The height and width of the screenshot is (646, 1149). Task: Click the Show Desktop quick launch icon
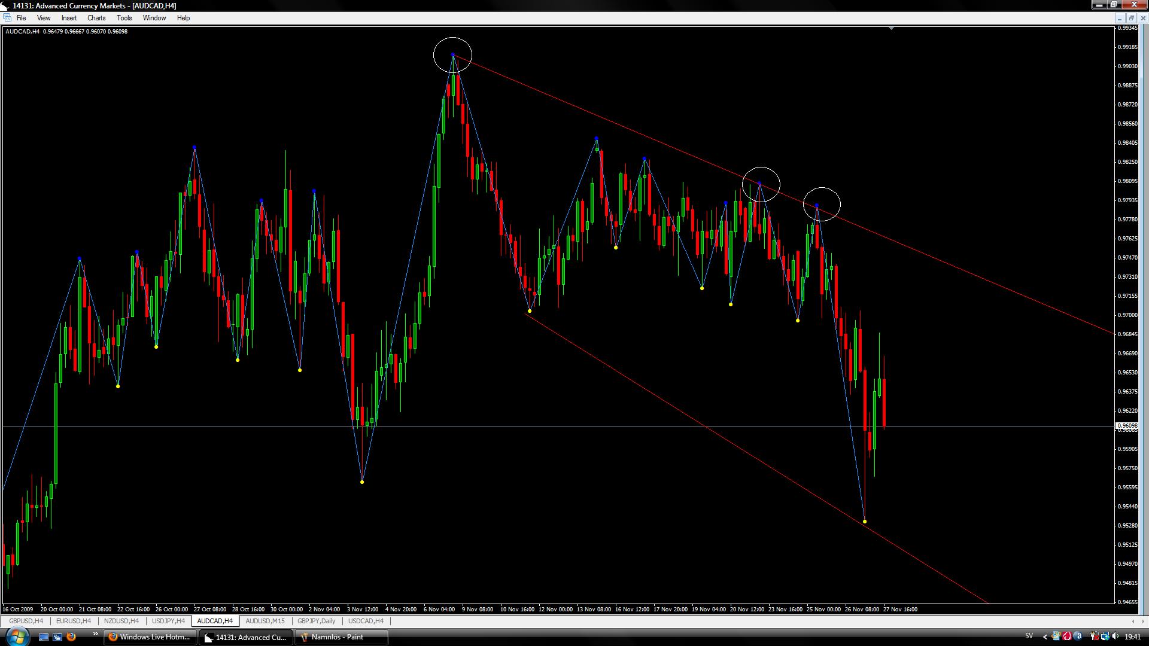tap(44, 637)
